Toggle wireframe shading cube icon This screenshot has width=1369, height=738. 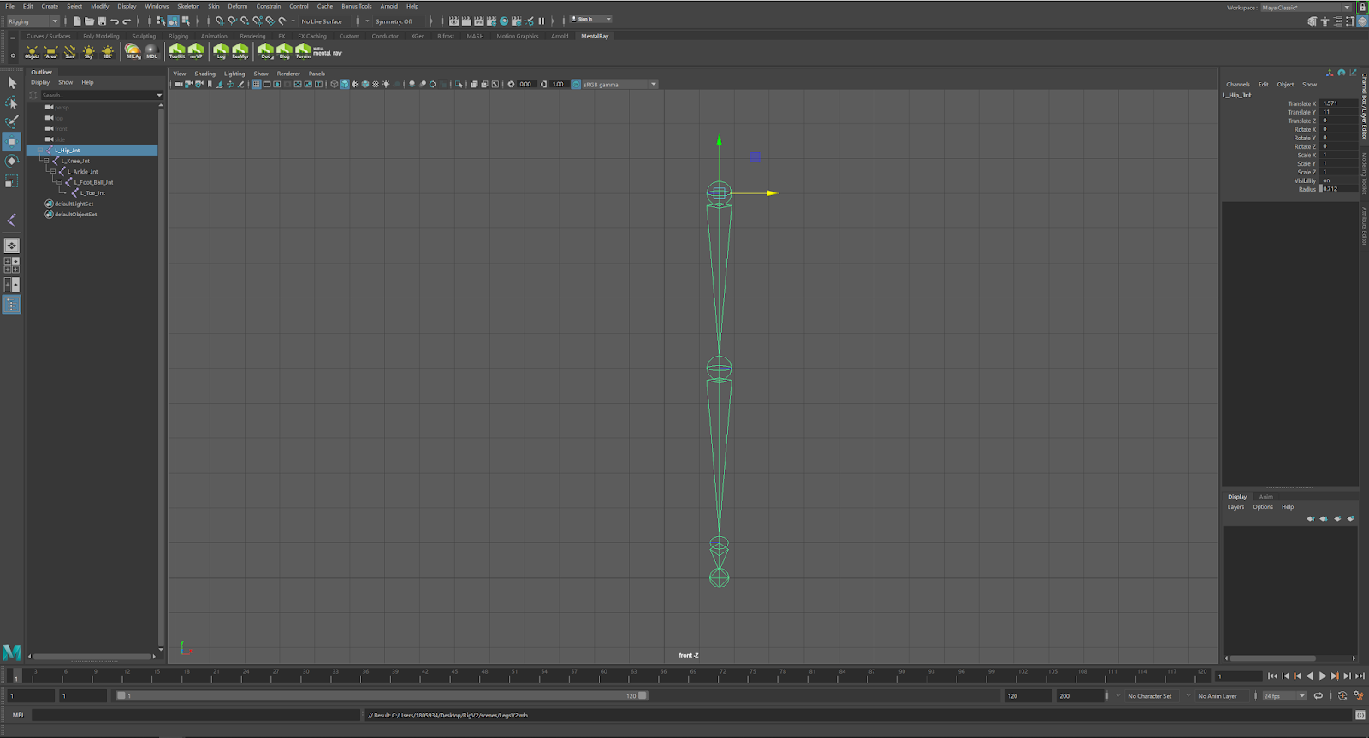tap(335, 84)
